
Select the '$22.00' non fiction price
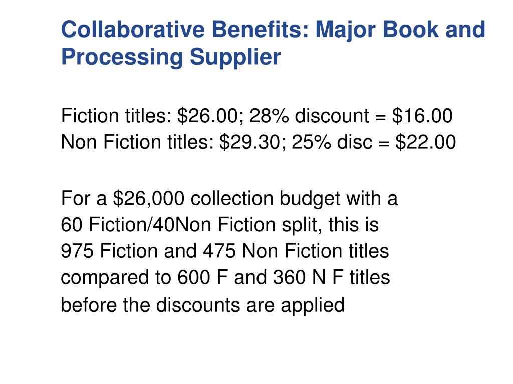coord(426,142)
